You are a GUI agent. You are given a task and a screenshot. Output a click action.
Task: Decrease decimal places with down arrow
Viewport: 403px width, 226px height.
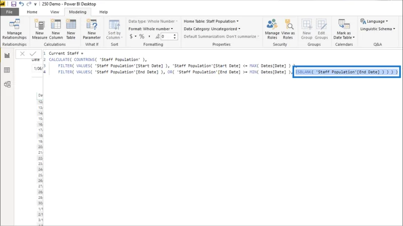(x=175, y=38)
